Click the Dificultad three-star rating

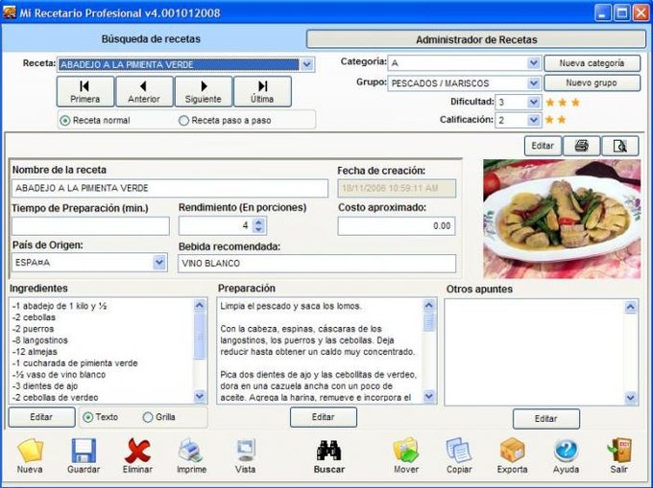(x=563, y=103)
